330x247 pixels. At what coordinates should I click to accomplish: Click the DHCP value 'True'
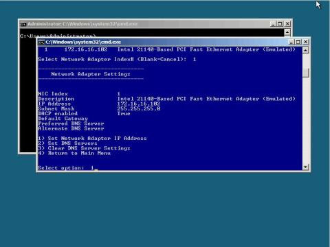click(x=124, y=114)
